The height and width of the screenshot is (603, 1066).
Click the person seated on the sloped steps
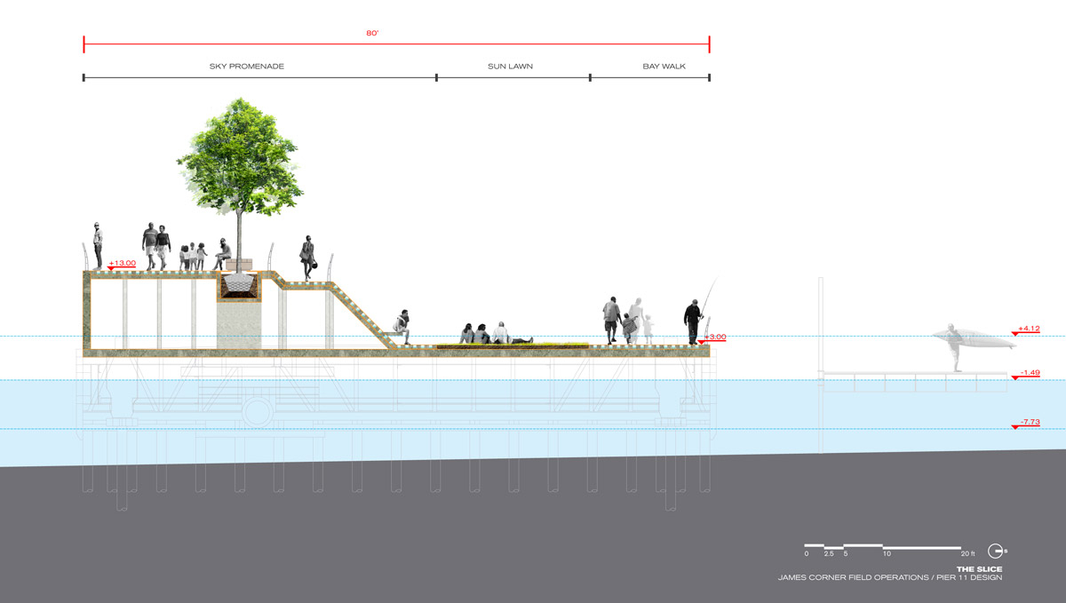pyautogui.click(x=402, y=327)
